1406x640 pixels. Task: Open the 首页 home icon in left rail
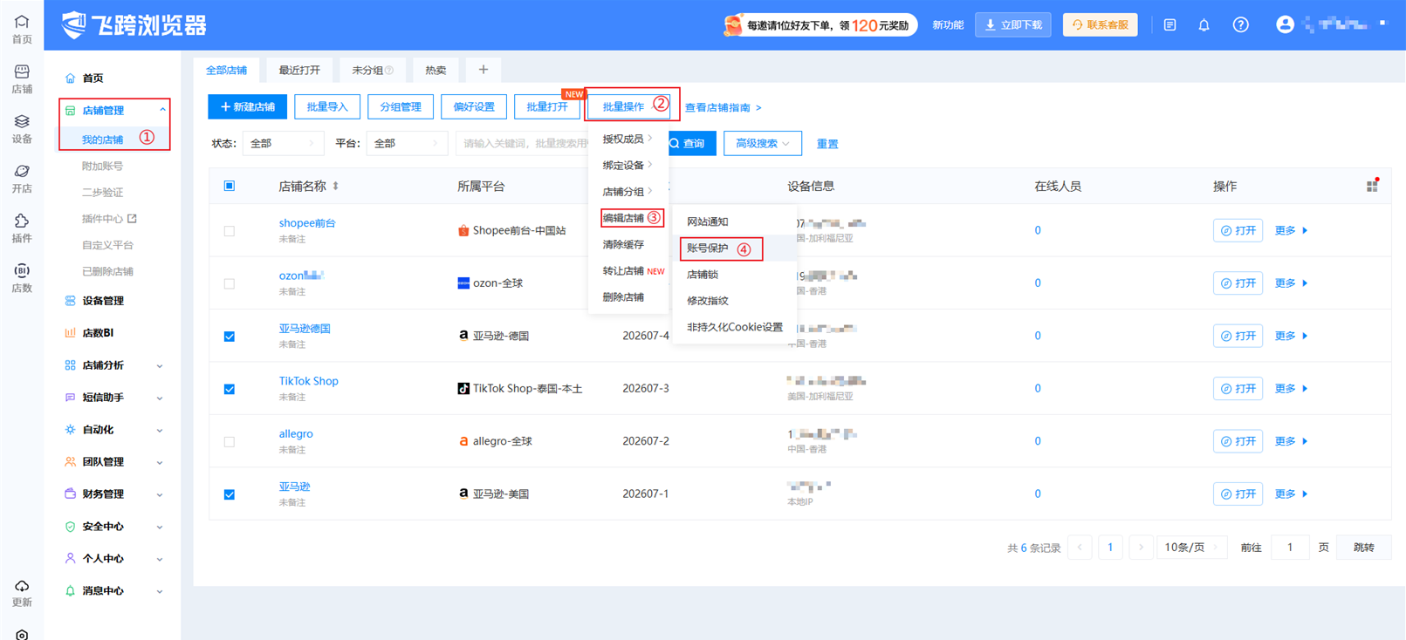22,21
